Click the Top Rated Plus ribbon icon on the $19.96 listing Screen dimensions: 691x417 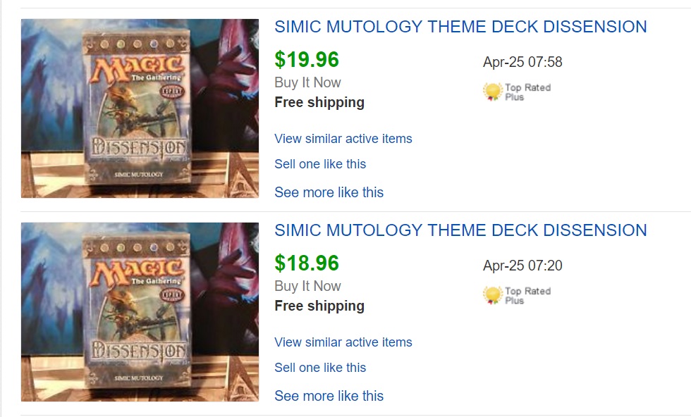pos(492,92)
